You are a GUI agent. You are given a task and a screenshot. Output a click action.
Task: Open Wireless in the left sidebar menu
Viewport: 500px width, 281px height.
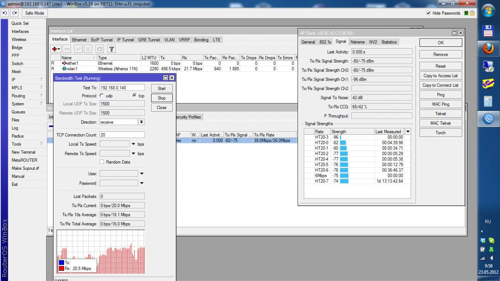pos(19,39)
